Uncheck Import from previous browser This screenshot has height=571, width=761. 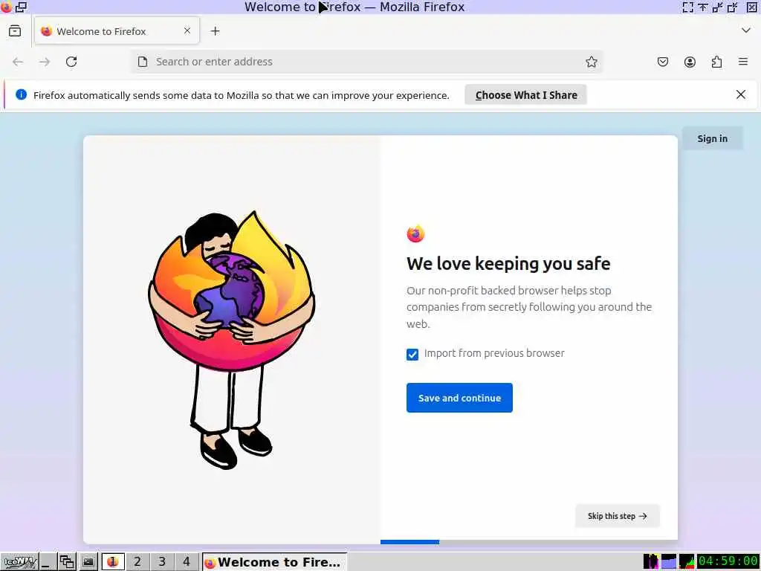click(x=412, y=355)
